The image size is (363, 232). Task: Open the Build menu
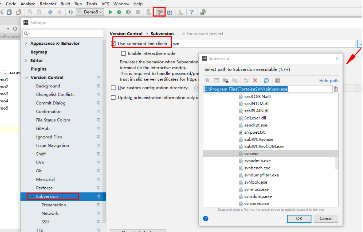(65, 4)
